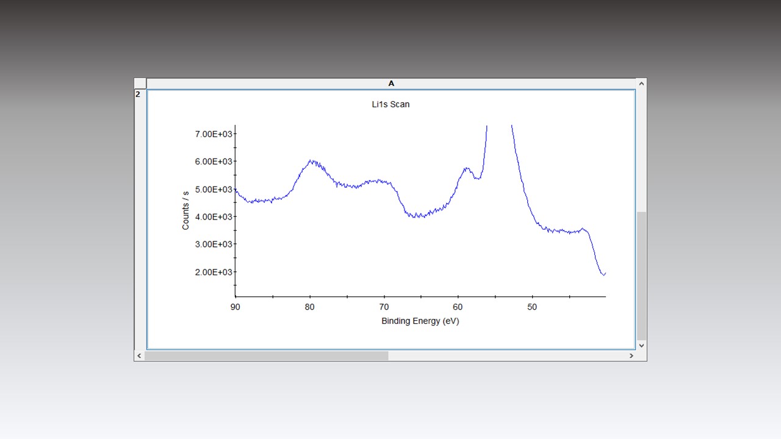Click the 90 tick label on x-axis
Viewport: 781px width, 439px height.
pyautogui.click(x=236, y=307)
